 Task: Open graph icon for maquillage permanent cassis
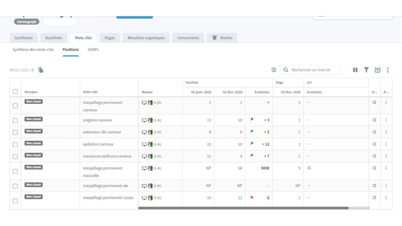click(x=374, y=197)
